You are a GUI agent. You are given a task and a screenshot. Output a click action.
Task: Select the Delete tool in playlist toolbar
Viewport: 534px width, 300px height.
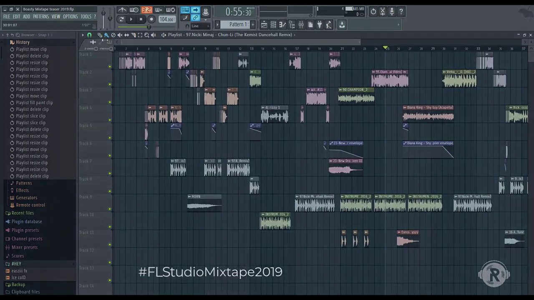113,35
